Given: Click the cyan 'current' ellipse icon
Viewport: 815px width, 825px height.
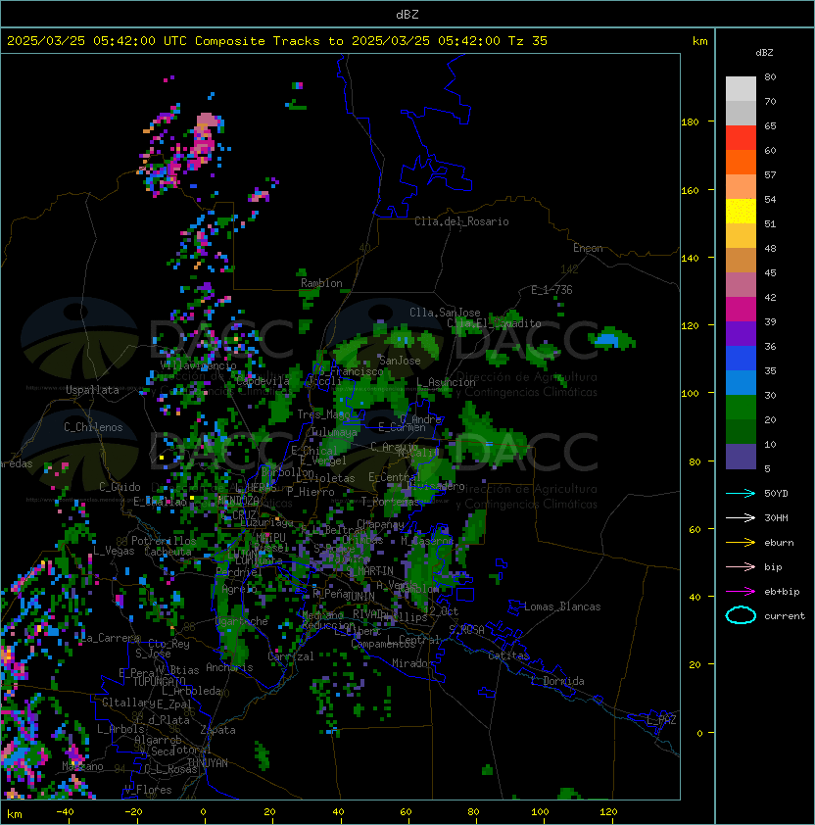Looking at the screenshot, I should (x=741, y=615).
